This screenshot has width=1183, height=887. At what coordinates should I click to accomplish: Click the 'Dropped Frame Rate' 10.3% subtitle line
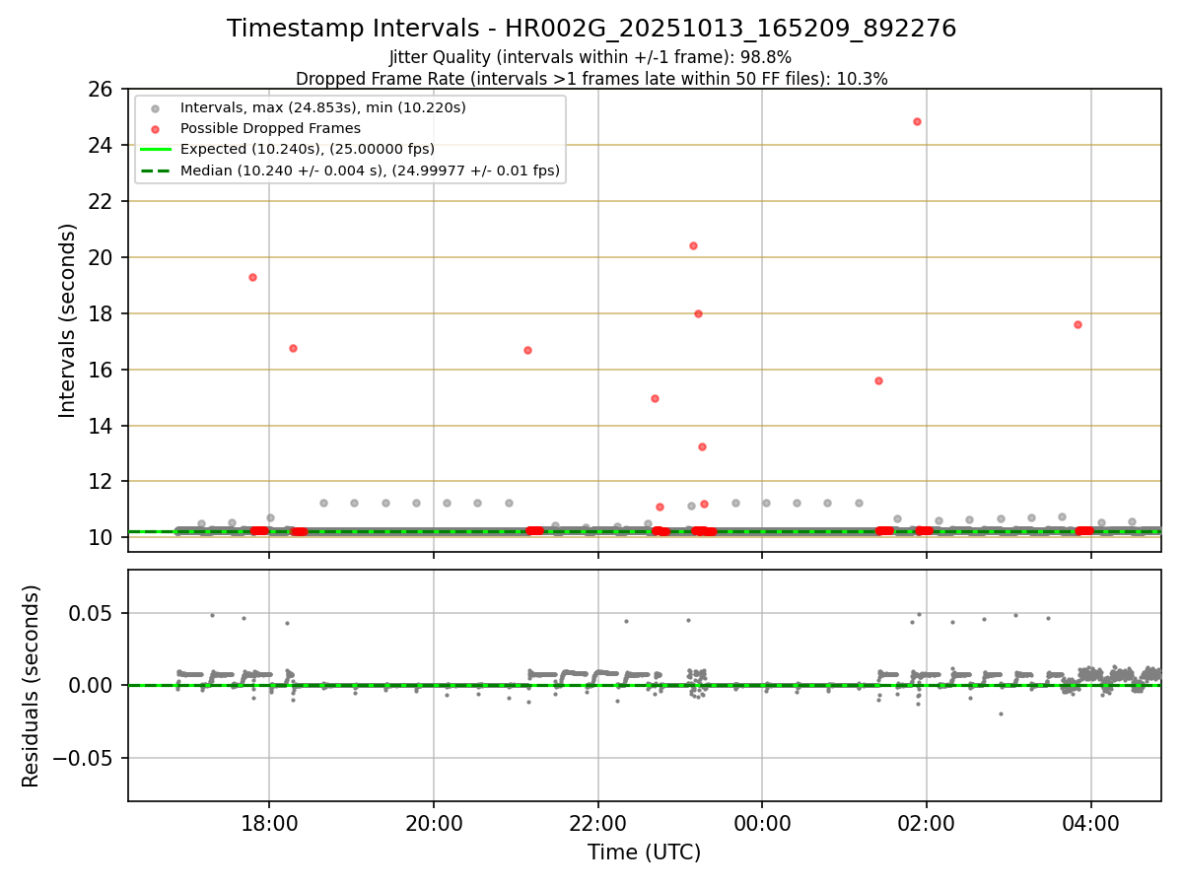591,79
